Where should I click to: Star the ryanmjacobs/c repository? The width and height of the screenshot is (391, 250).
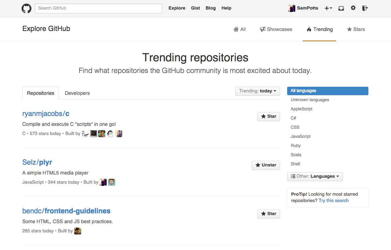268,116
